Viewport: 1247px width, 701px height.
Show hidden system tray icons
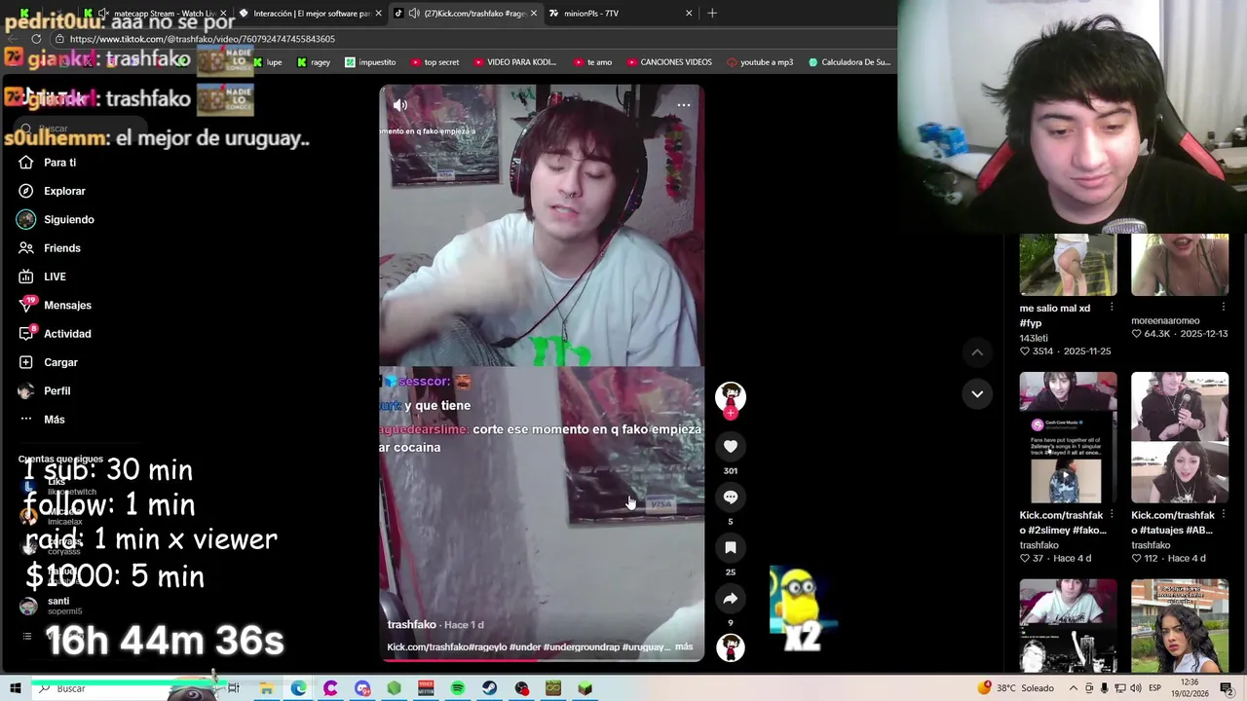1073,688
